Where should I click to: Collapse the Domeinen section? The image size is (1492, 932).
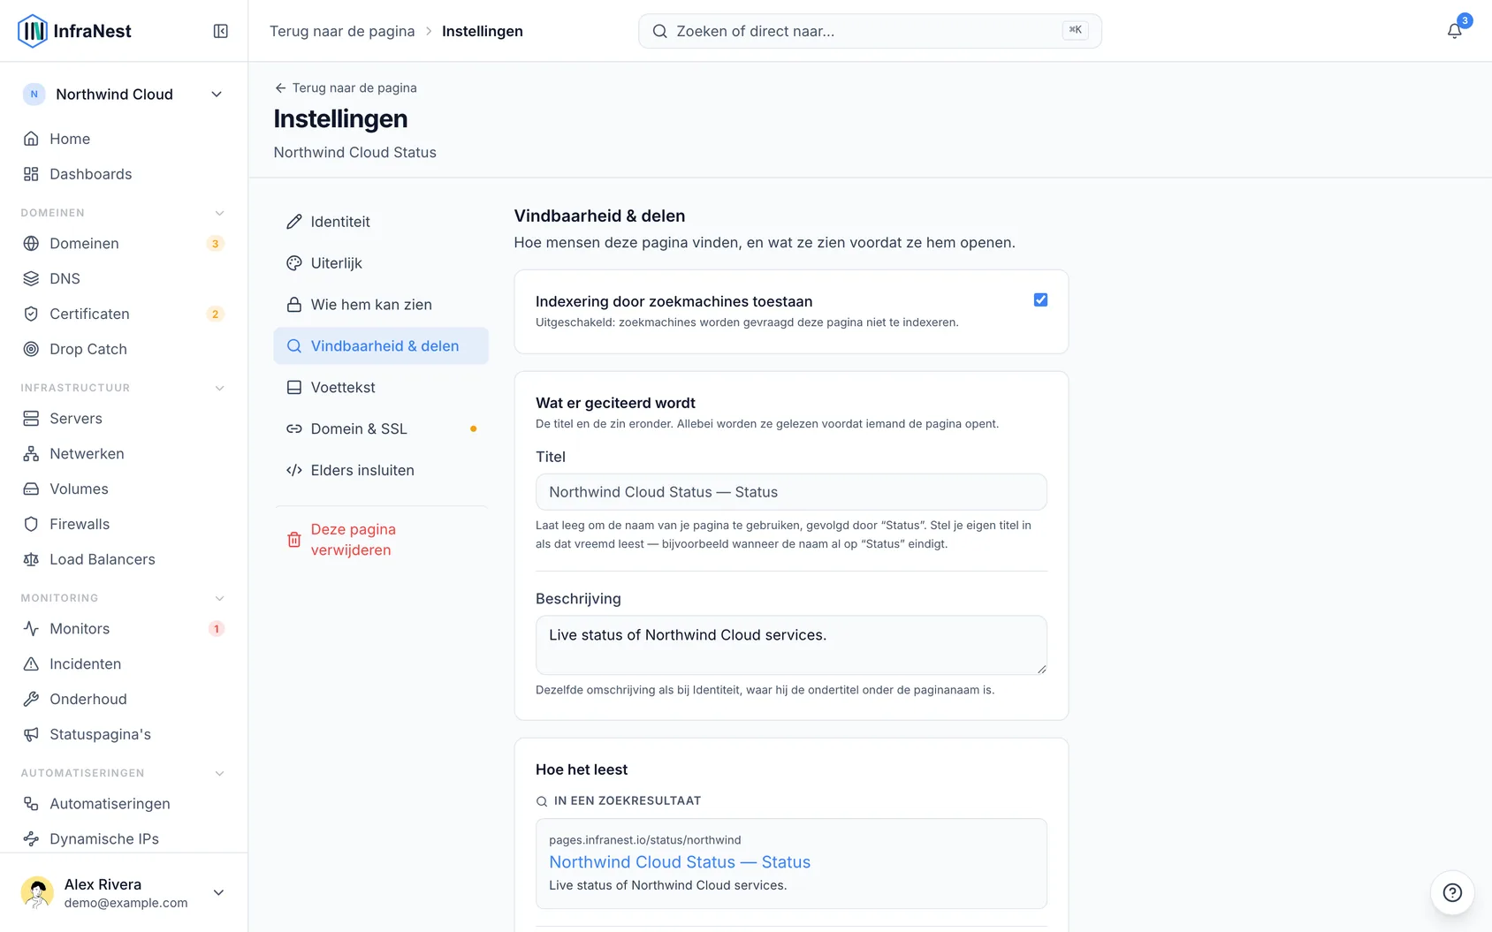pos(220,213)
